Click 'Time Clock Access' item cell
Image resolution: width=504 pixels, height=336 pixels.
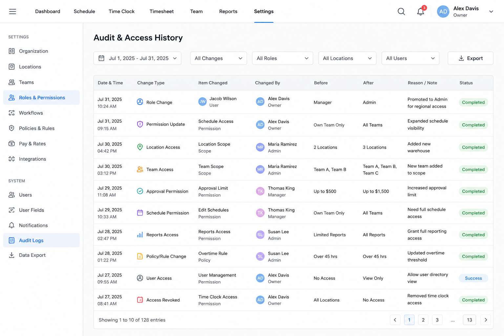coord(218,297)
